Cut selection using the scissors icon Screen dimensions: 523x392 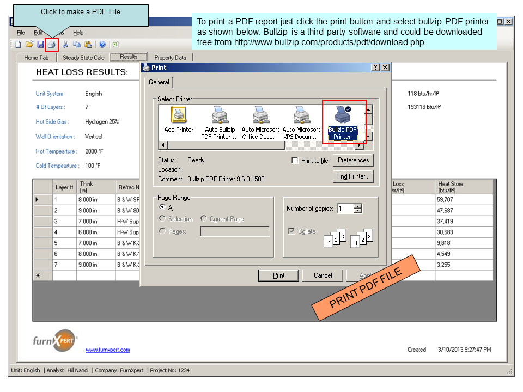point(66,45)
